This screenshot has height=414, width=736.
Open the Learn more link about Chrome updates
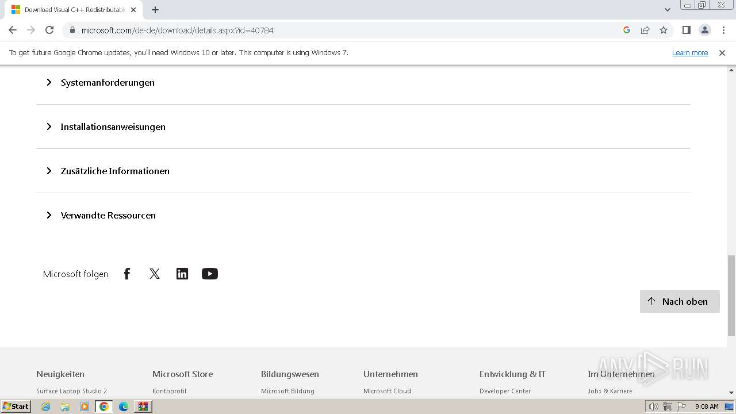[690, 52]
